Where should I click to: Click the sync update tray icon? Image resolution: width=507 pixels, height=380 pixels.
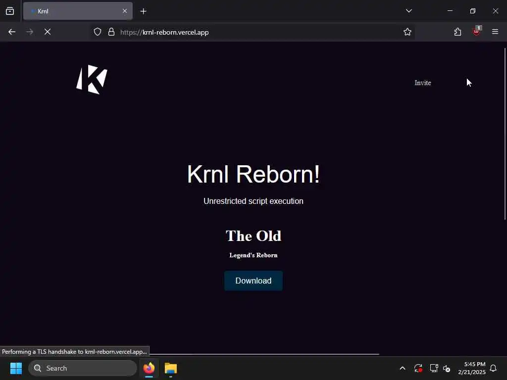click(418, 368)
